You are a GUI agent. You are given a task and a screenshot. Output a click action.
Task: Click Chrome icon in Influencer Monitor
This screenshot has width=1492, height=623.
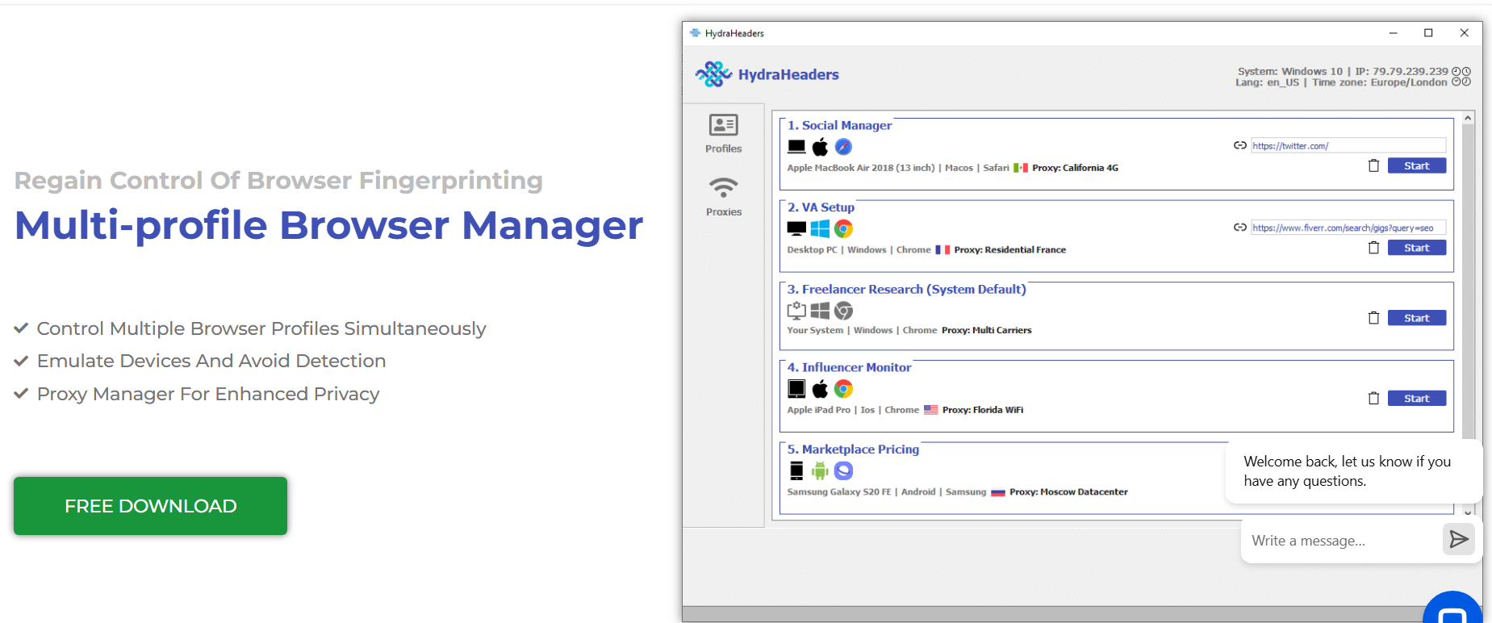(843, 389)
